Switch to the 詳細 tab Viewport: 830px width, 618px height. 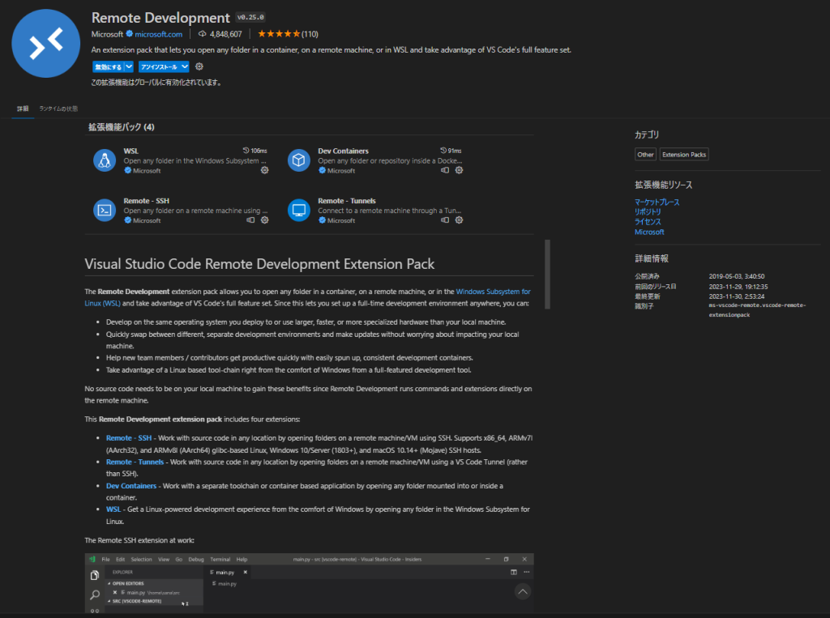tap(23, 109)
